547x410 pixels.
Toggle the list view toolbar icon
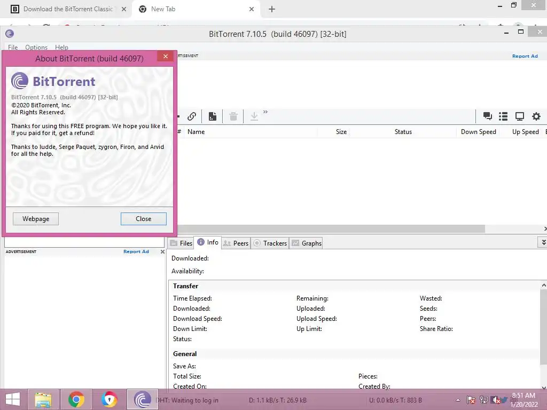click(503, 116)
